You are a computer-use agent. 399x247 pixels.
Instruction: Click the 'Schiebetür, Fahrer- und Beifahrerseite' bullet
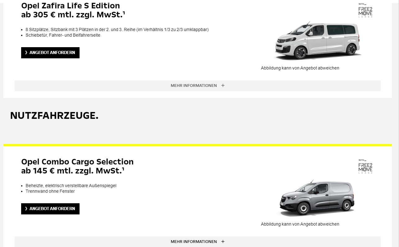click(x=63, y=35)
